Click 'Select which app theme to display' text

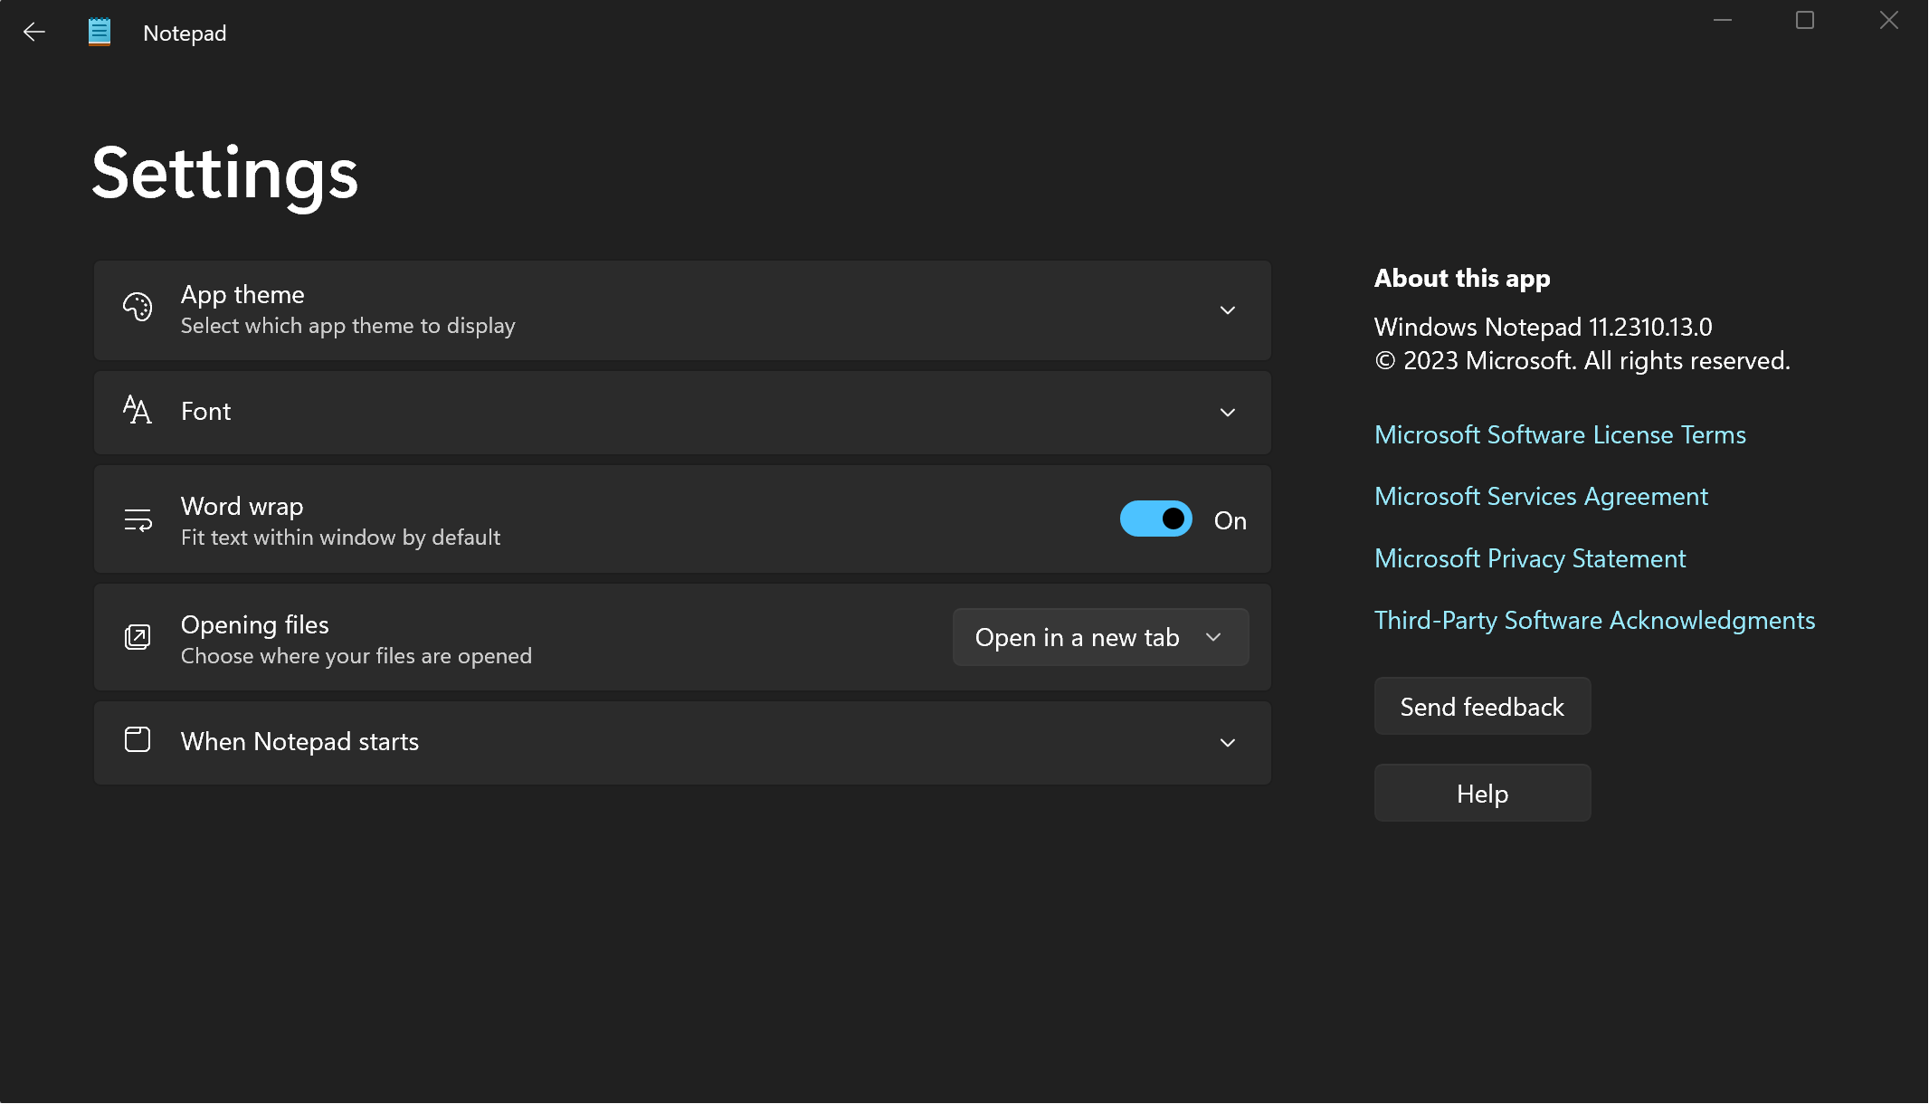(347, 326)
